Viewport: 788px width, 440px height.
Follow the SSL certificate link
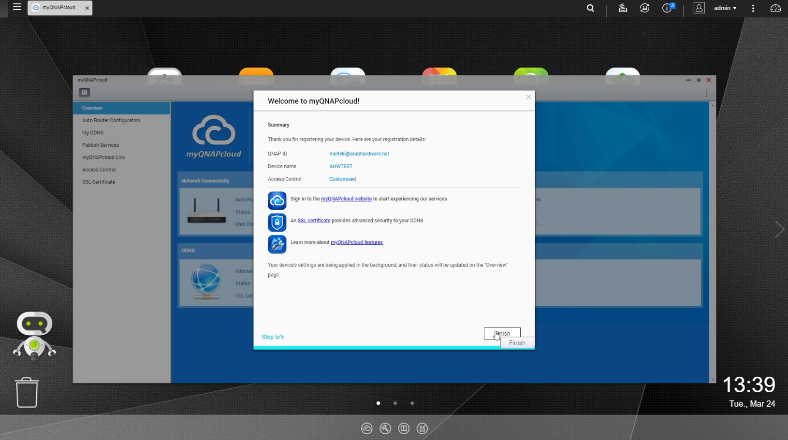tap(314, 221)
